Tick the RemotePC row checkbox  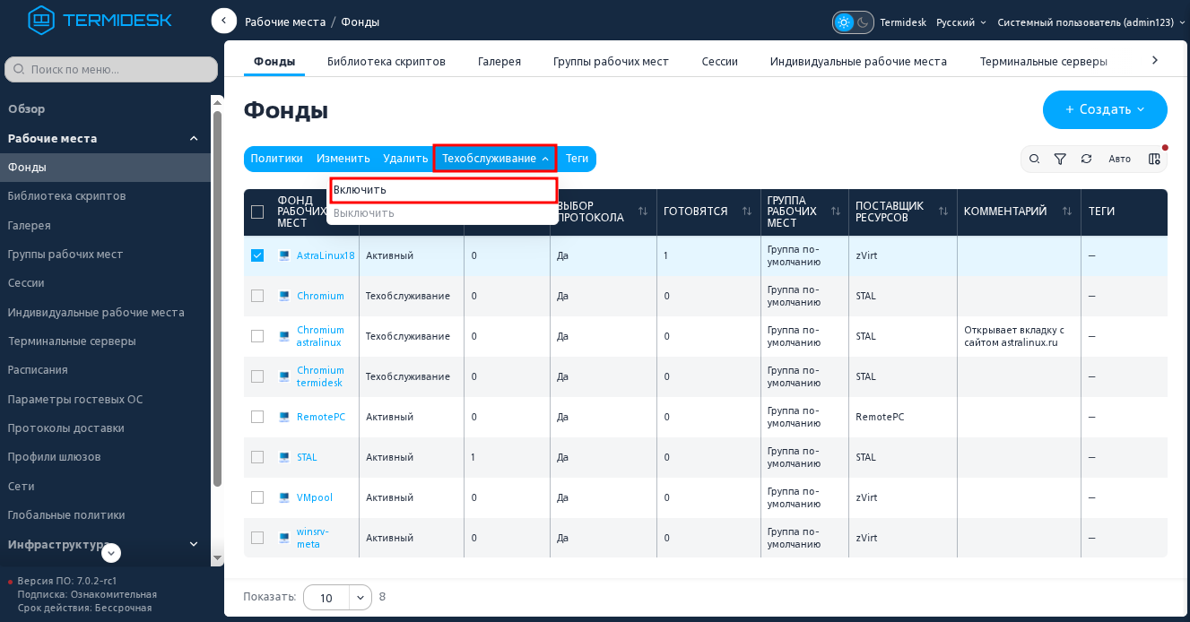(x=257, y=417)
